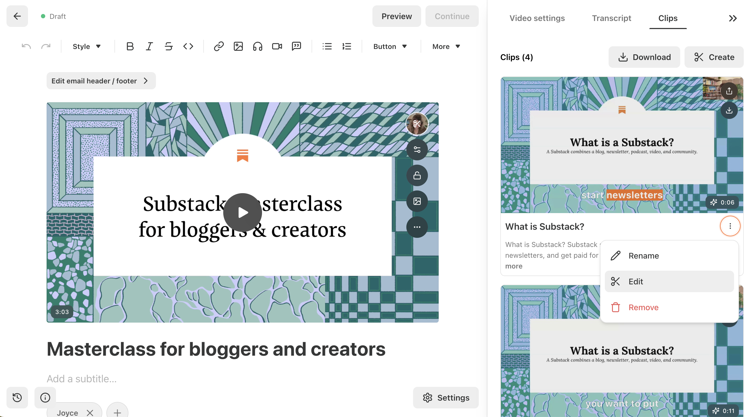Download all clips

click(x=644, y=57)
